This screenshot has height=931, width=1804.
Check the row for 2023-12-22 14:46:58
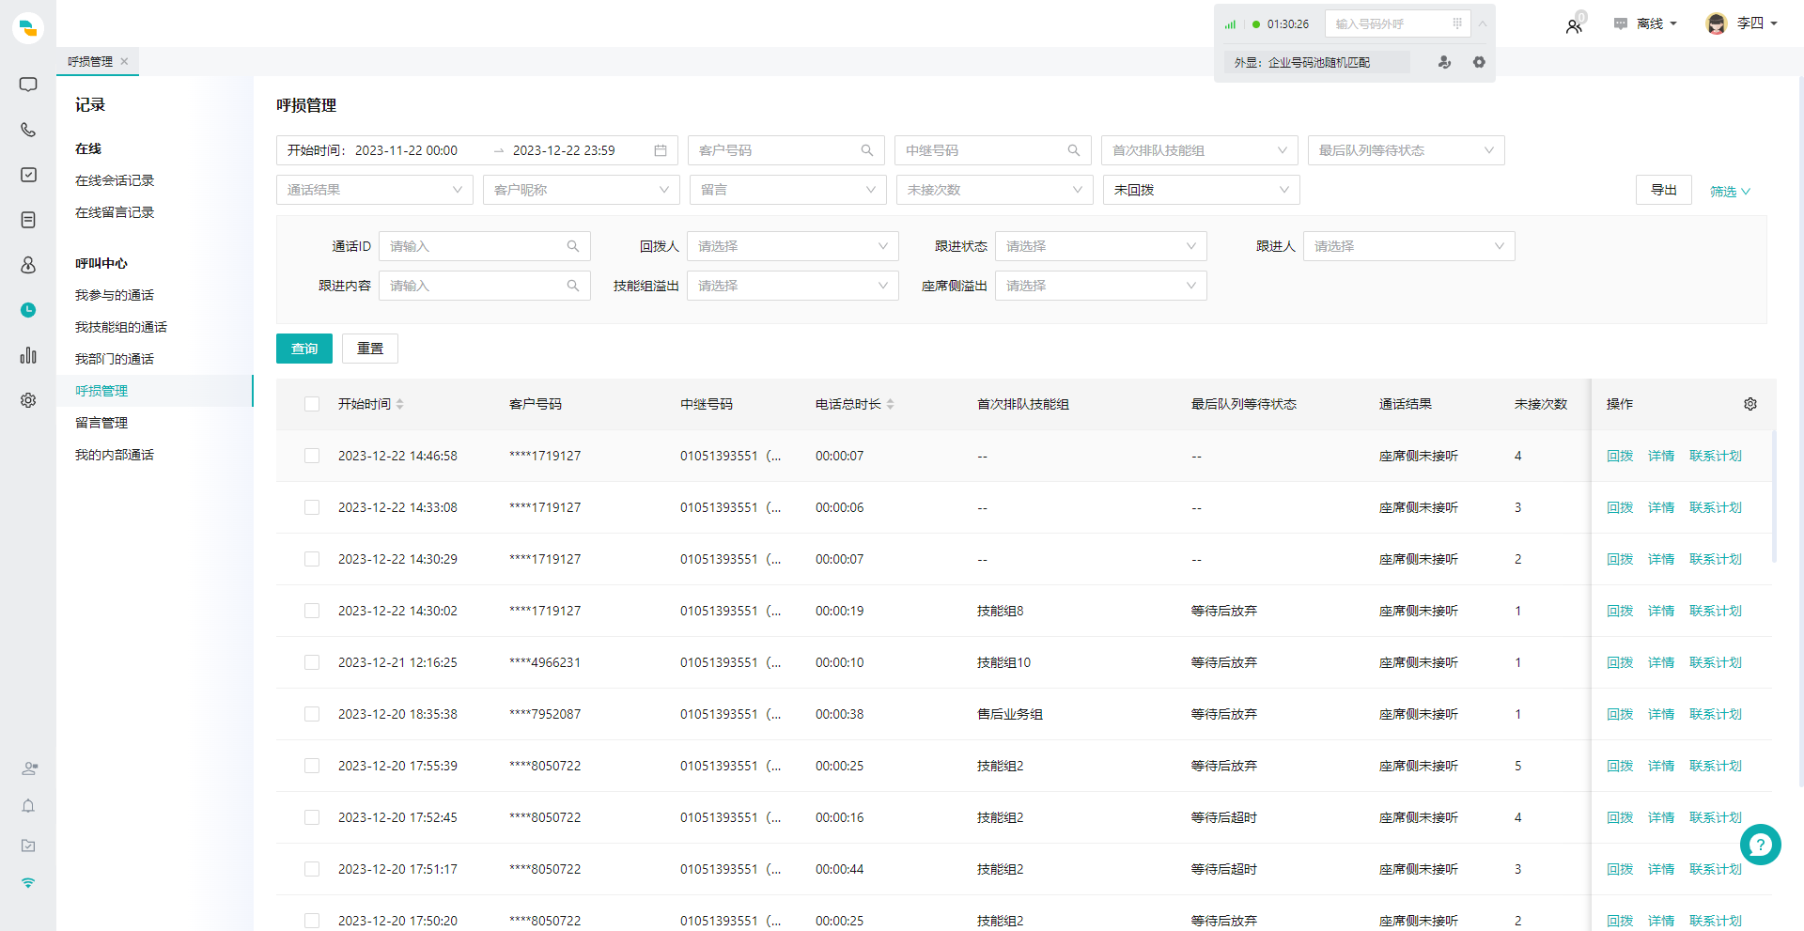click(312, 456)
